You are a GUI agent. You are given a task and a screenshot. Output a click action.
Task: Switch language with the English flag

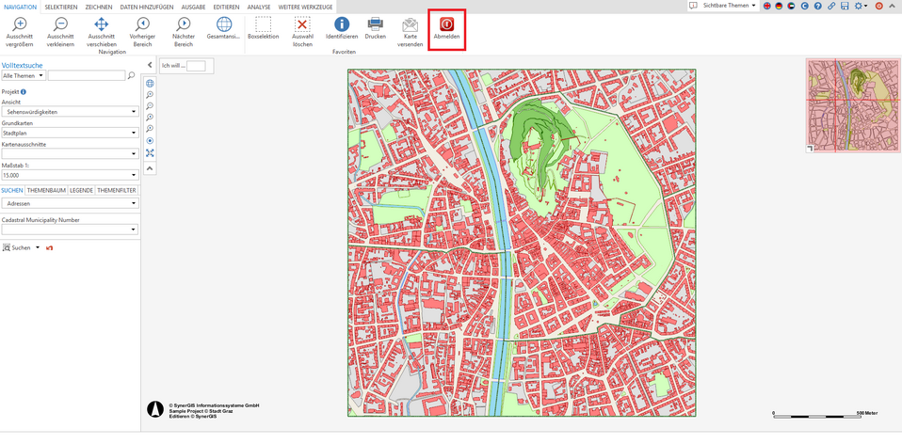tap(767, 6)
